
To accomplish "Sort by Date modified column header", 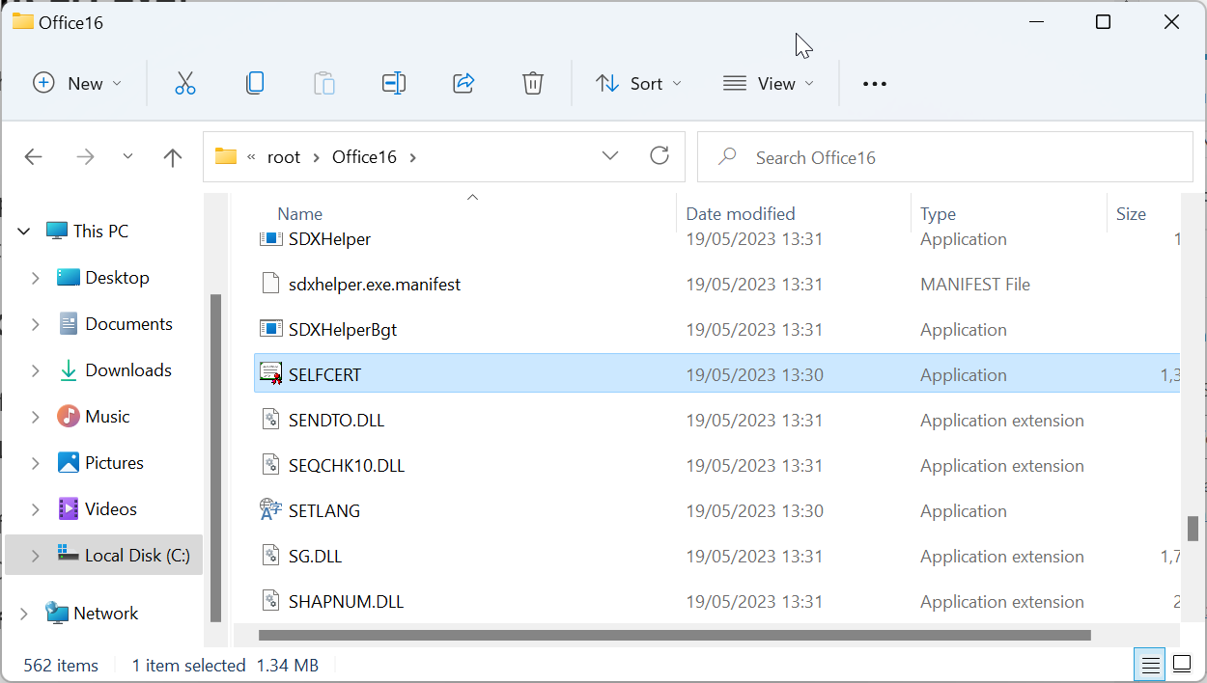I will [741, 214].
